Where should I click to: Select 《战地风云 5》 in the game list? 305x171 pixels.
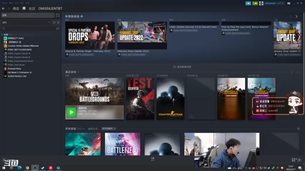tap(14, 42)
